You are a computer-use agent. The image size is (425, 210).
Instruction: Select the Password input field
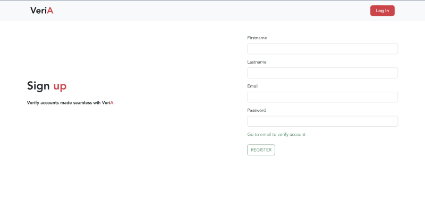322,121
